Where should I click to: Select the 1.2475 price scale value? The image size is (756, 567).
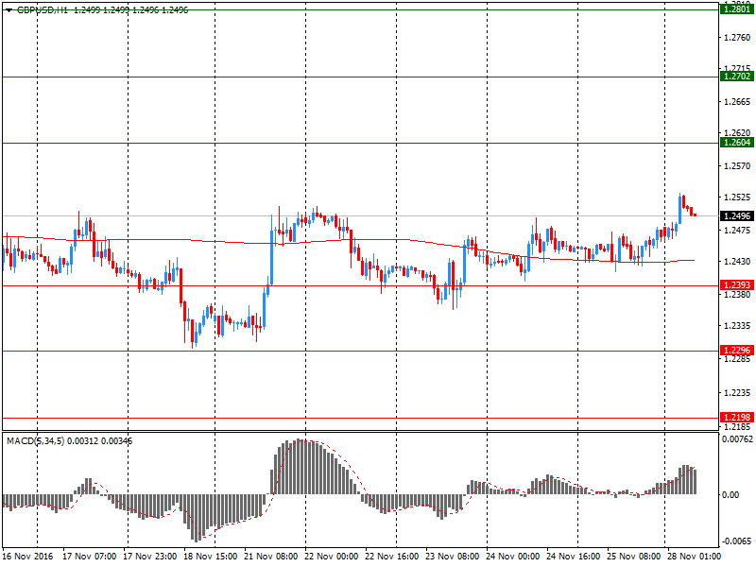[x=738, y=230]
